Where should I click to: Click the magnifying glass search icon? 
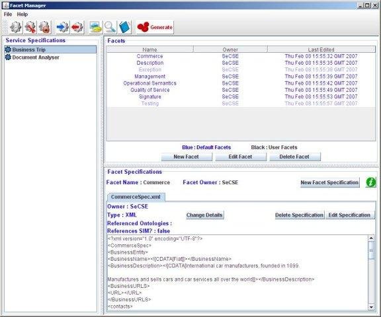(x=110, y=27)
